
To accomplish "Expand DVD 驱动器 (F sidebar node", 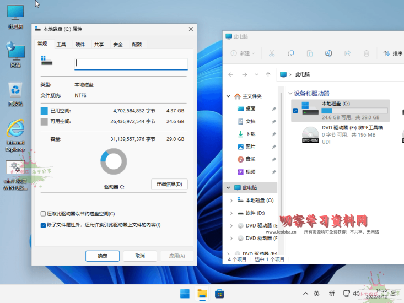I will tap(231, 238).
